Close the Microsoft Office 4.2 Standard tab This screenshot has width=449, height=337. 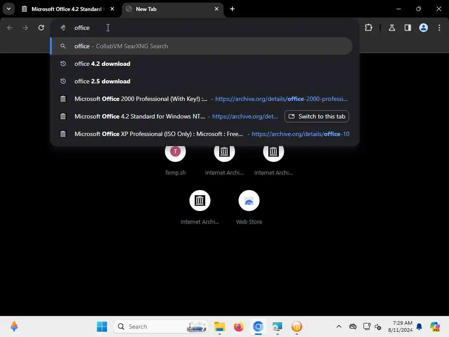click(x=112, y=9)
